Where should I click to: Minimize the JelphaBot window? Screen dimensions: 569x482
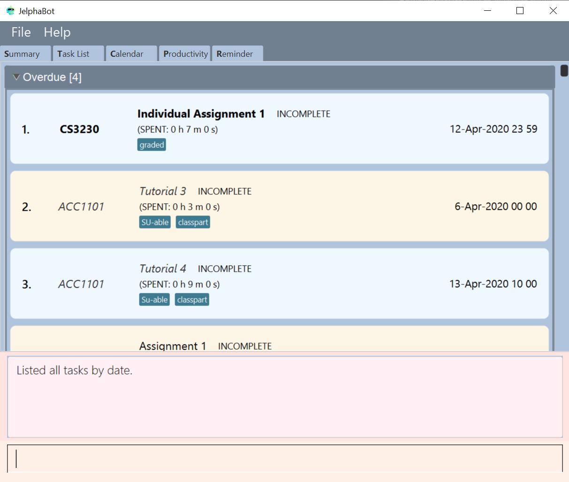[488, 10]
